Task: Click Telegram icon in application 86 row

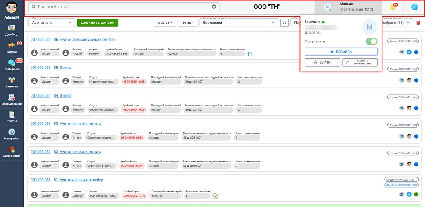Action: click(x=409, y=53)
